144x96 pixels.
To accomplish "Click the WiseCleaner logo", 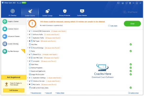I will (x=130, y=12).
